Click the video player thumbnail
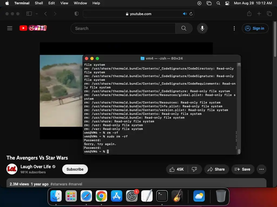 [x=61, y=91]
